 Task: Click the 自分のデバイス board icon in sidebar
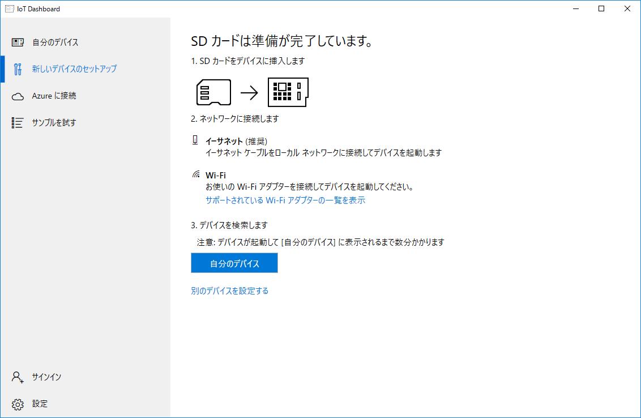(18, 42)
